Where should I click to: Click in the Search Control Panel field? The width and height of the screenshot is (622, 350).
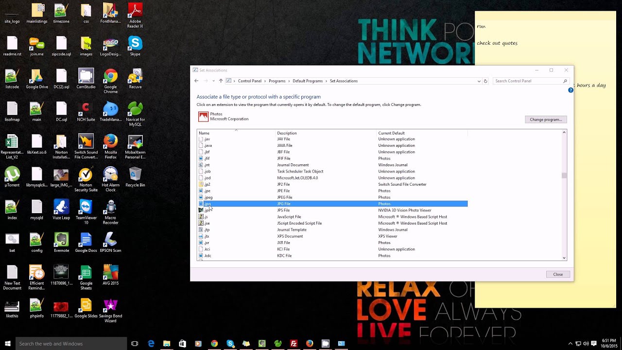click(x=527, y=81)
